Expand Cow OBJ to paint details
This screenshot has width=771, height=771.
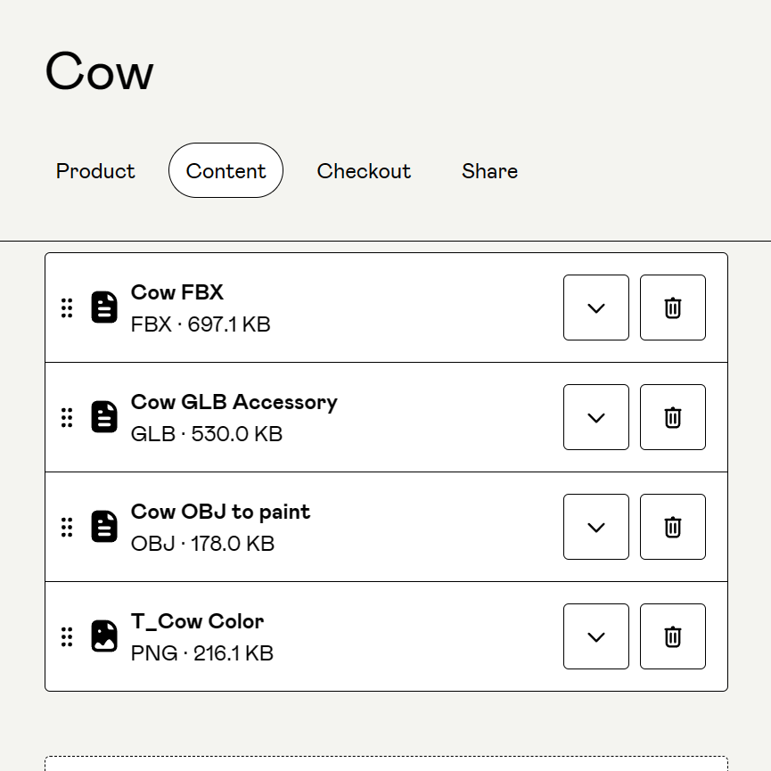click(596, 527)
